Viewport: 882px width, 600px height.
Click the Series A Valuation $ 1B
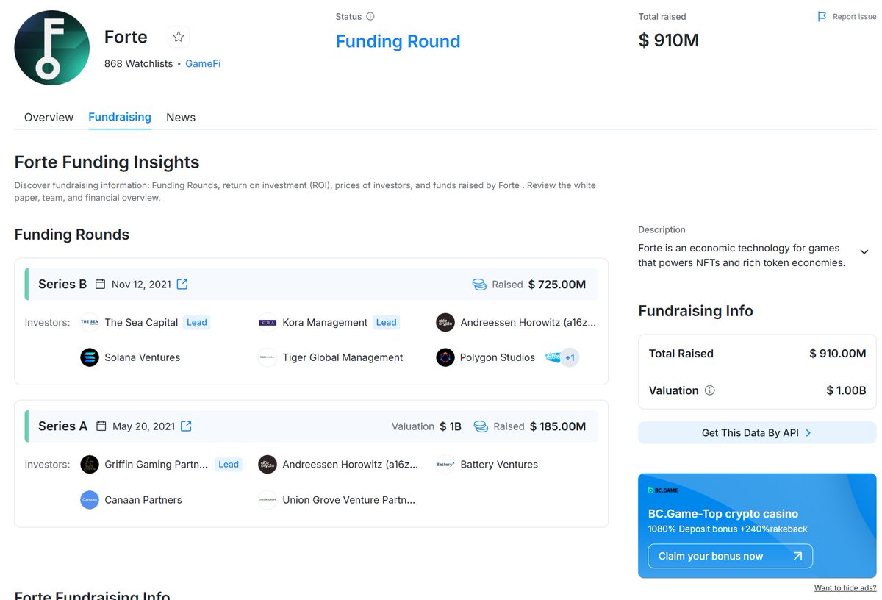[451, 426]
